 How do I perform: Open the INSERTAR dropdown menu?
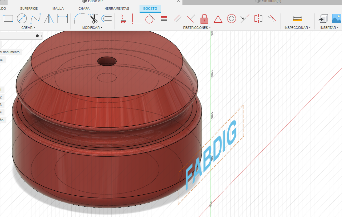click(329, 28)
